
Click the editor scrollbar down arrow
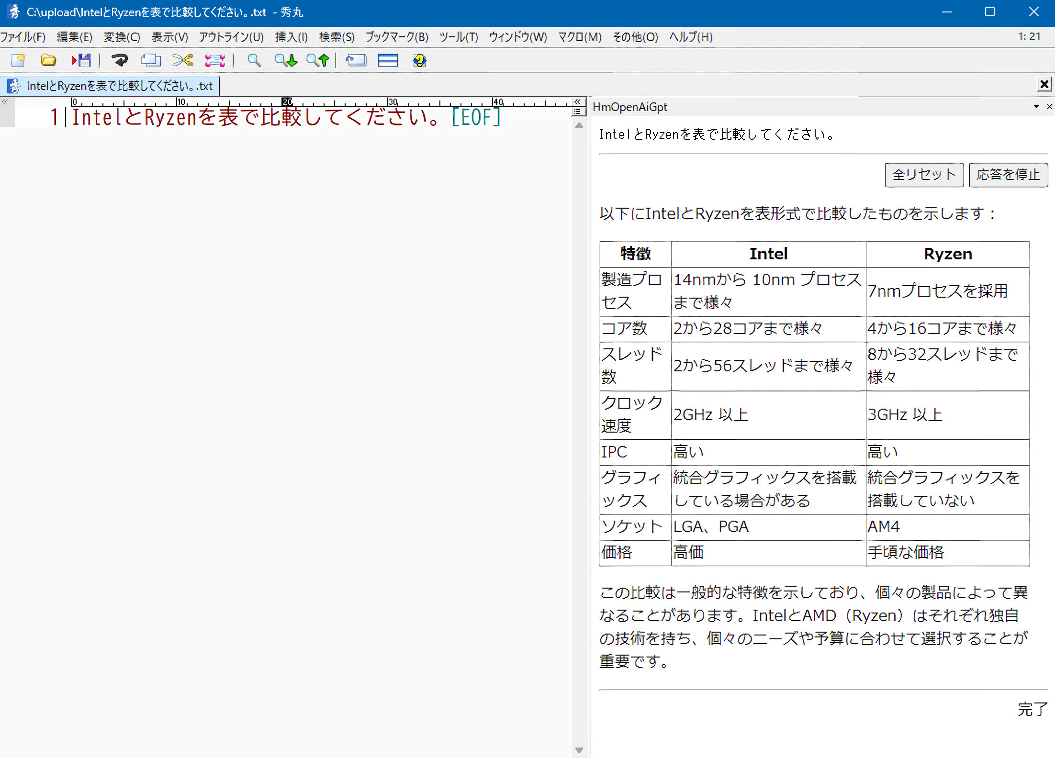[x=579, y=750]
